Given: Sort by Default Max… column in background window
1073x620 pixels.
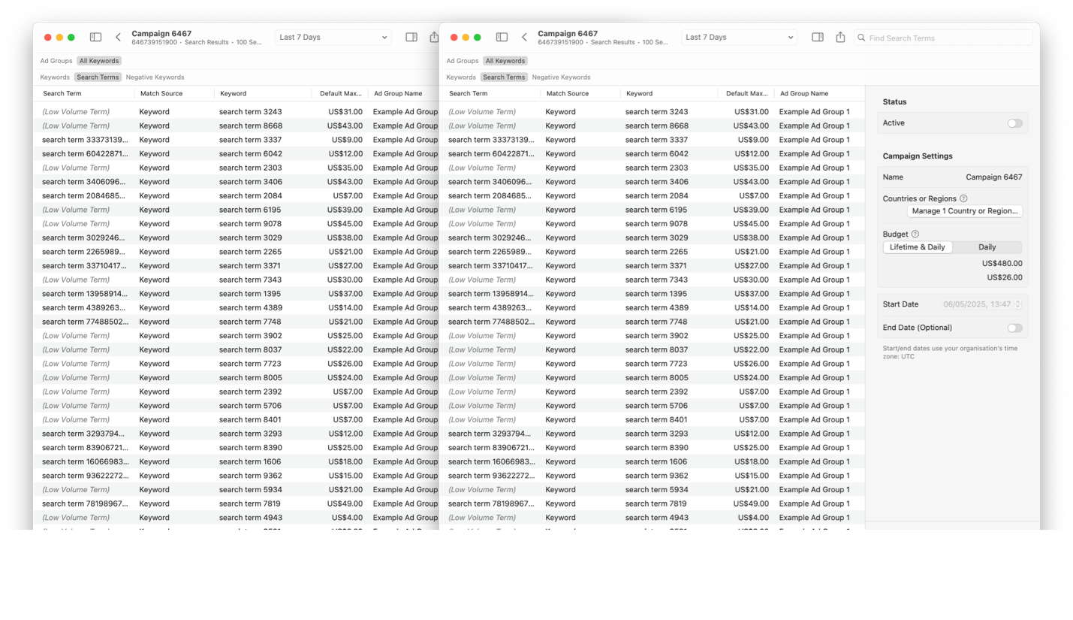Looking at the screenshot, I should coord(339,94).
